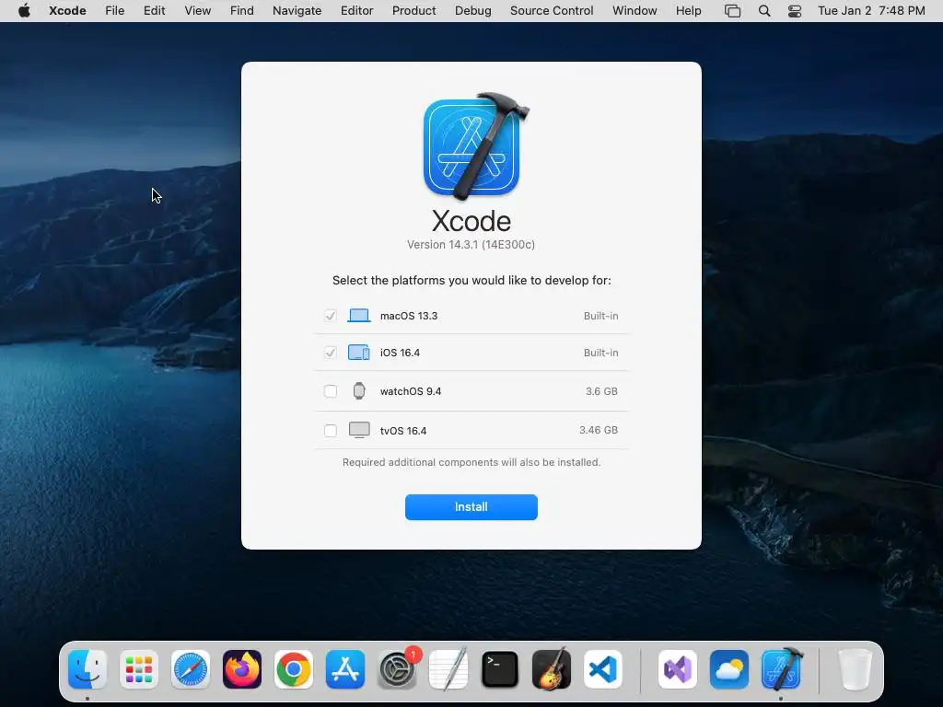Image resolution: width=943 pixels, height=707 pixels.
Task: Click the 'macOS 13.3' label
Action: [x=409, y=316]
